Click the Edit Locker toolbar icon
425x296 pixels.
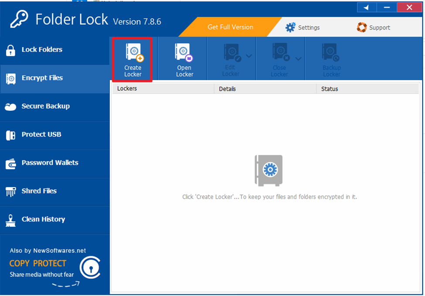[232, 52]
